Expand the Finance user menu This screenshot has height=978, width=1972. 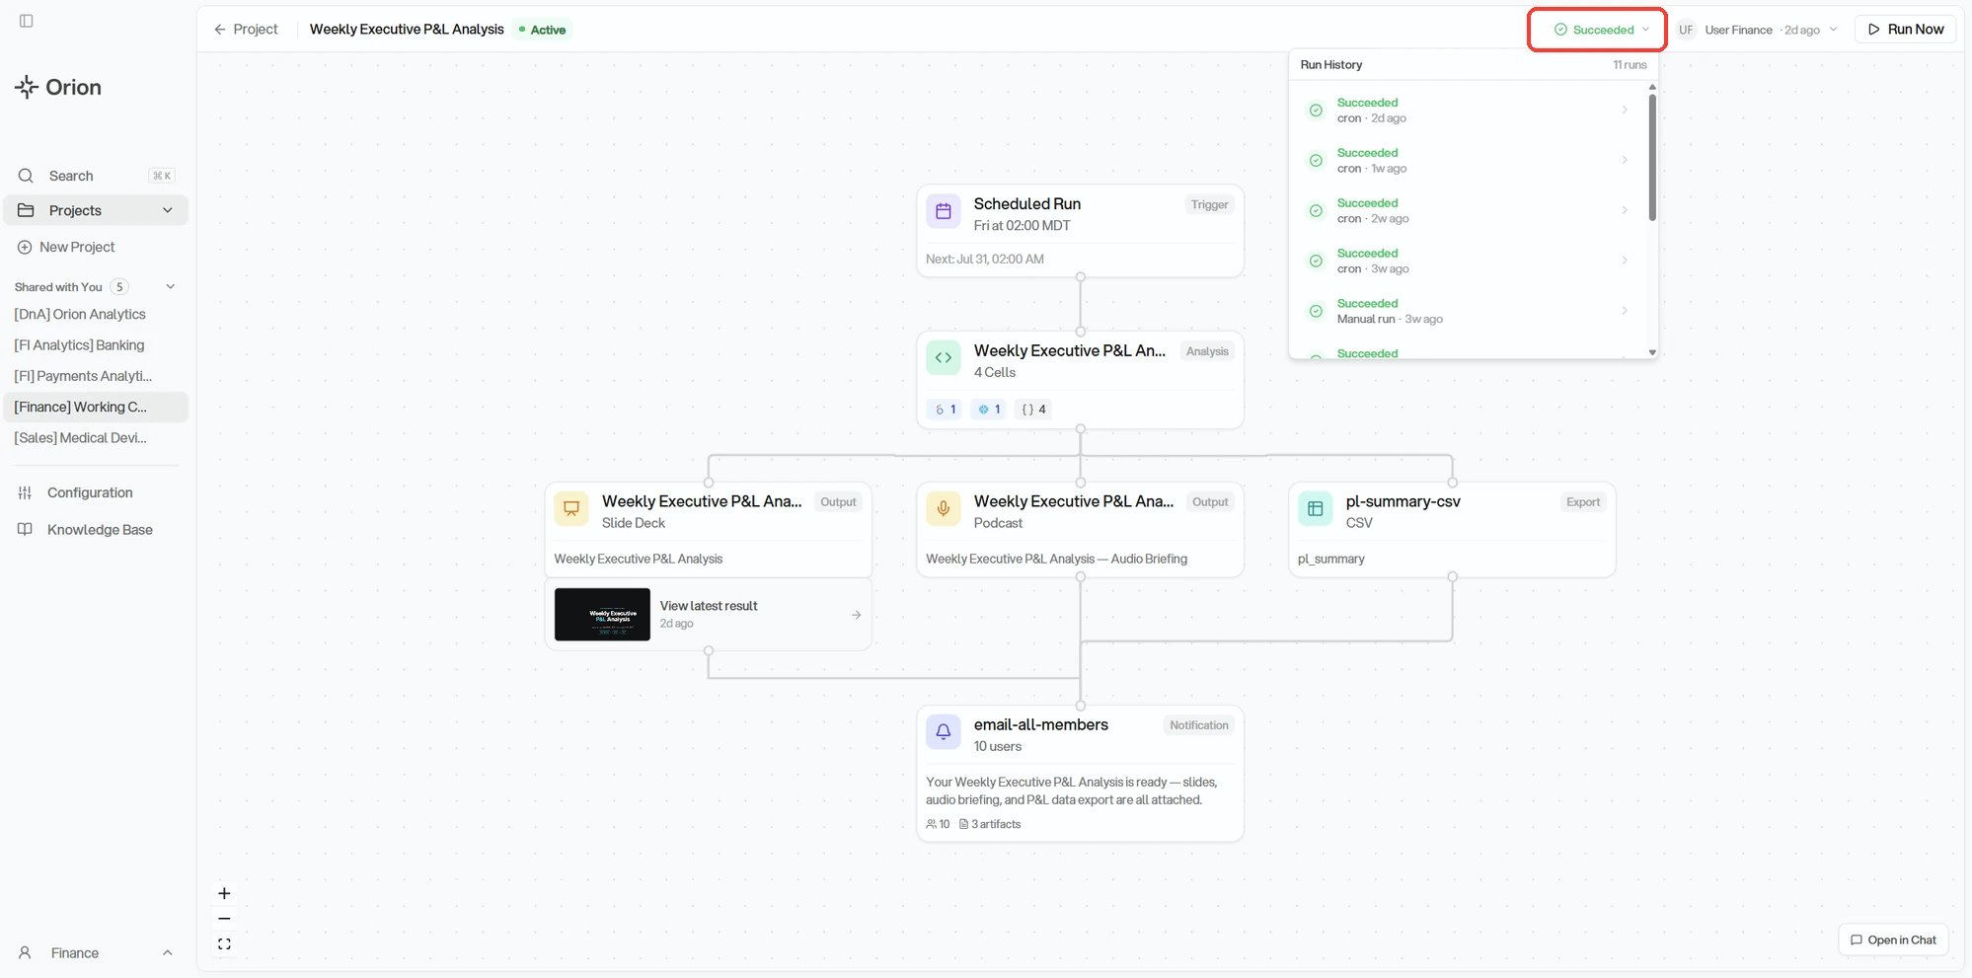(x=168, y=953)
